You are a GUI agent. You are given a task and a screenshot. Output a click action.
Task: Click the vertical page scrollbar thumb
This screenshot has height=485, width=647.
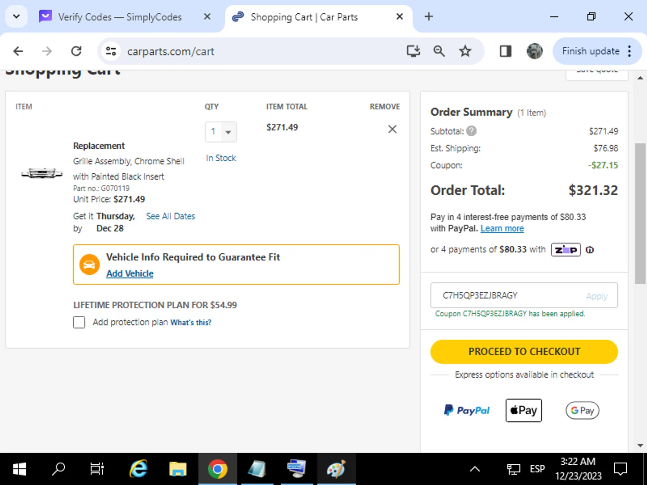point(640,213)
